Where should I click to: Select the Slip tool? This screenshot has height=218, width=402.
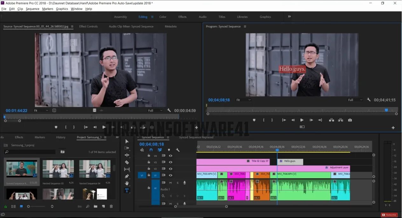pyautogui.click(x=127, y=169)
